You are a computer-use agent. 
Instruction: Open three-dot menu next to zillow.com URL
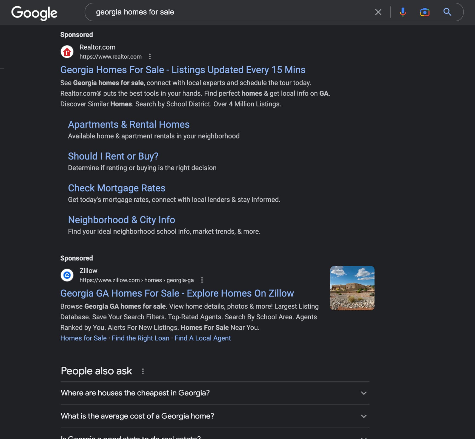[x=202, y=280]
